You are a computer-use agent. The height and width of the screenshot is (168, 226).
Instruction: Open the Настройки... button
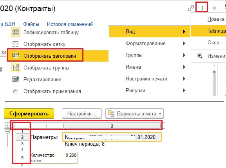82,113
